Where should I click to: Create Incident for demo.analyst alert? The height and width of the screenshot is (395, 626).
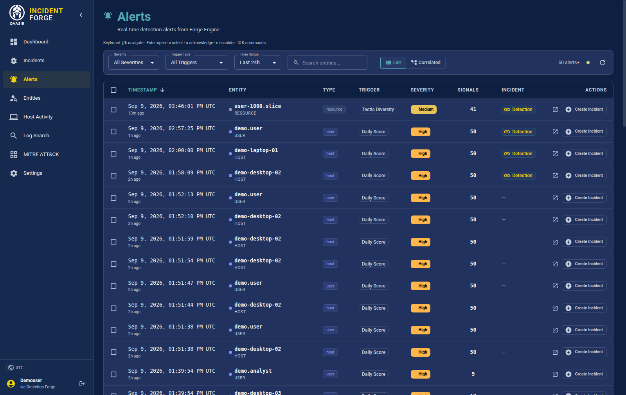coord(584,374)
